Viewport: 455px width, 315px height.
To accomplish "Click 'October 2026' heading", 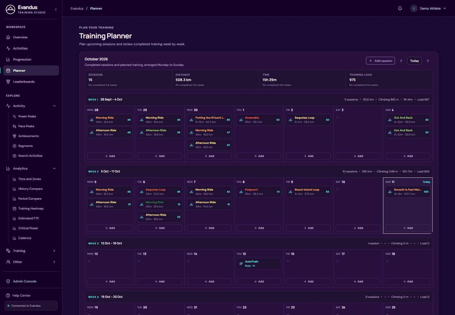I will [x=96, y=59].
